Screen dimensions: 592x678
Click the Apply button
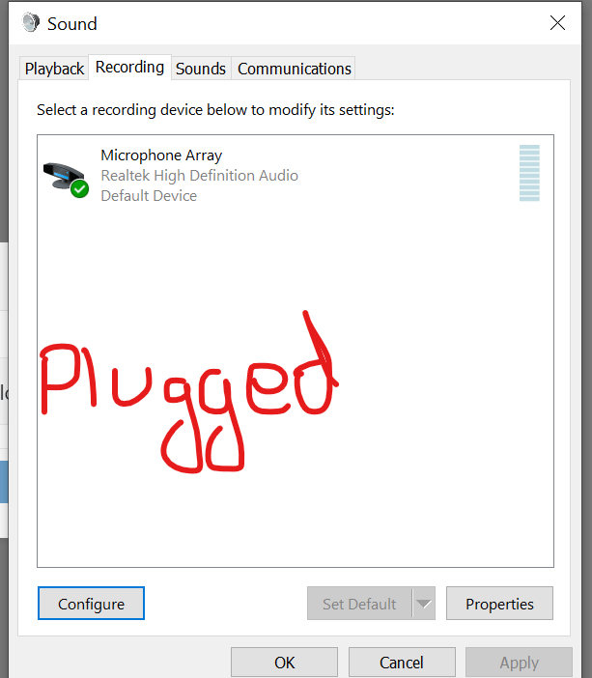(x=519, y=663)
